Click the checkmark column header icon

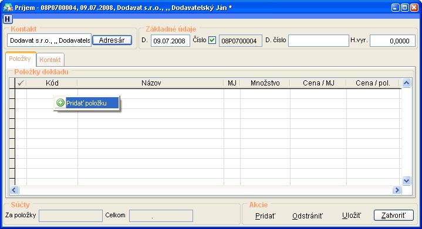(x=21, y=83)
